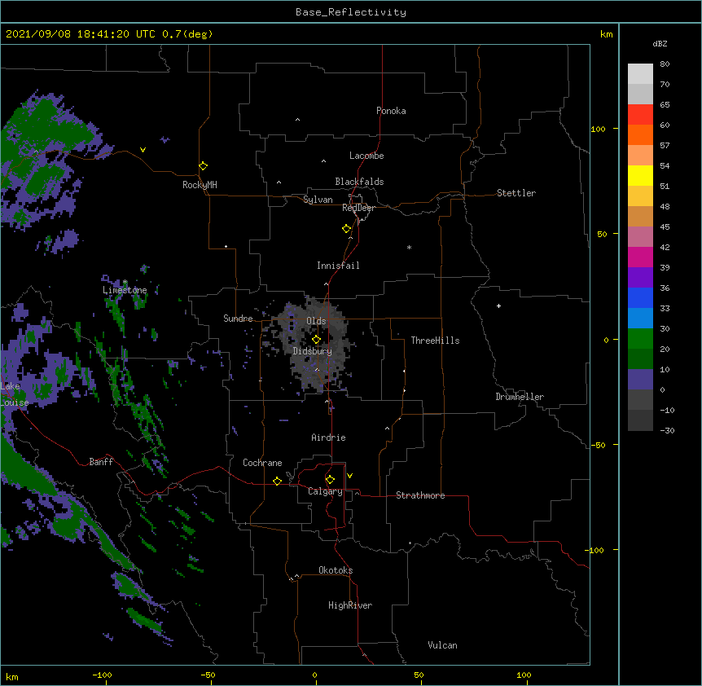This screenshot has width=702, height=686.
Task: Click the Innisfail city label
Action: coord(338,266)
